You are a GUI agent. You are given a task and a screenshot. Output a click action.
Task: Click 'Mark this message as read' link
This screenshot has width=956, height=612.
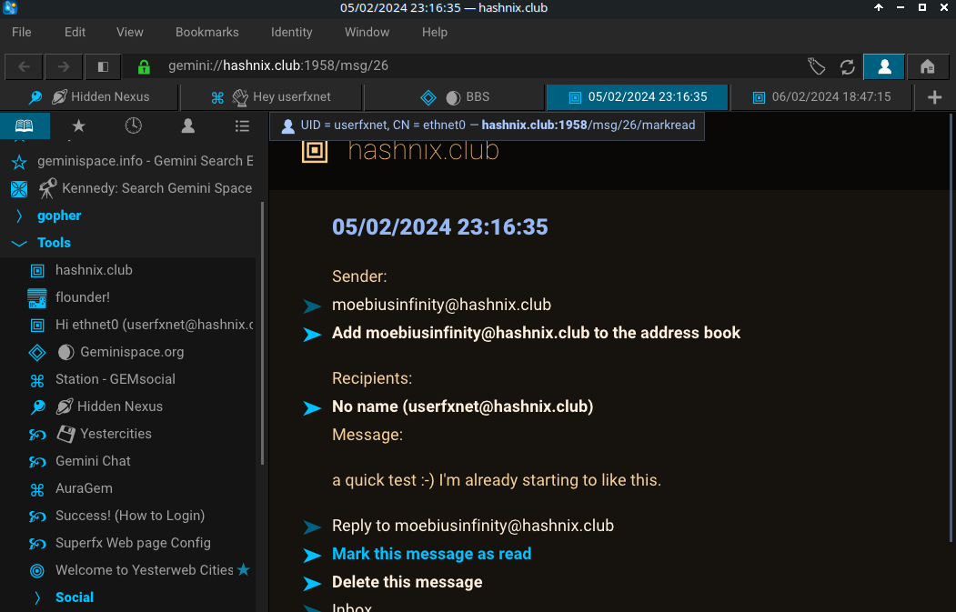pos(431,554)
